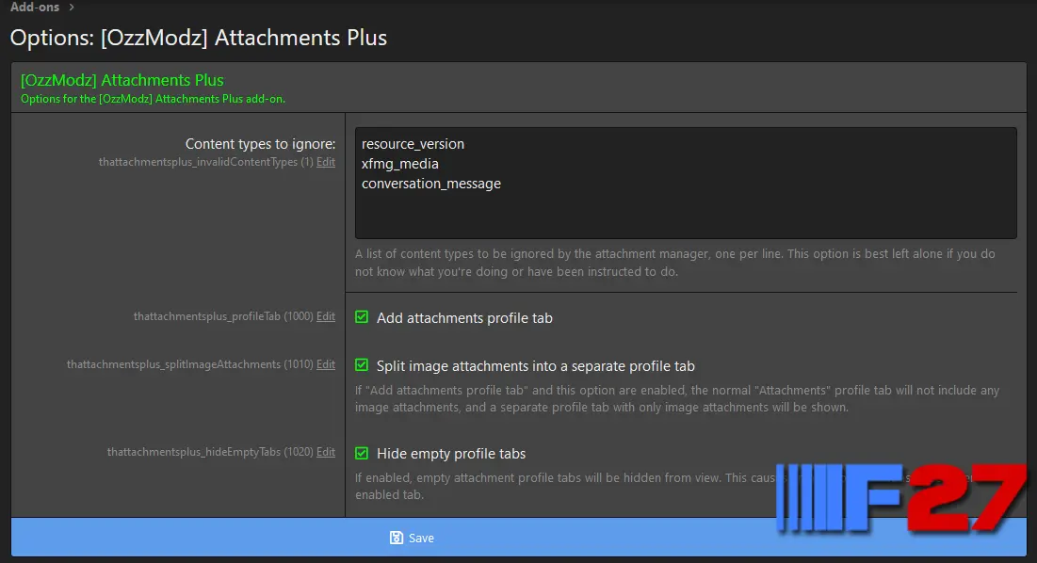This screenshot has height=563, width=1037.
Task: Click Hide empty profile tabs label
Action: [x=451, y=454]
